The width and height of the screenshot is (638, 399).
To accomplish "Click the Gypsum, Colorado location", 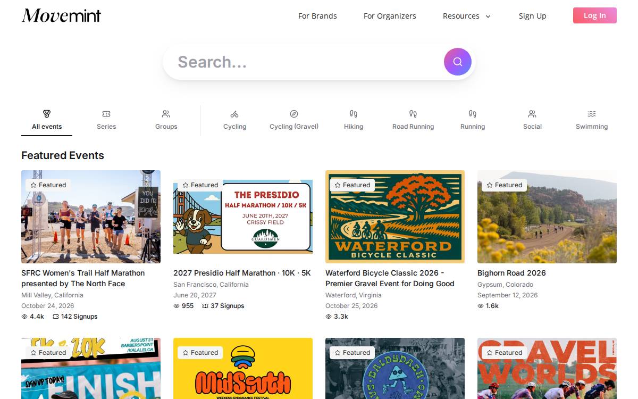I will click(505, 285).
